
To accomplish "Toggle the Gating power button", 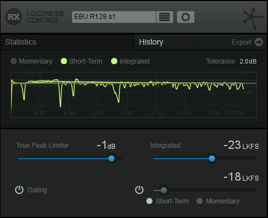I will tap(19, 190).
